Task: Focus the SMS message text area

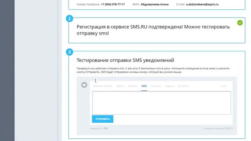Action: pyautogui.click(x=162, y=103)
